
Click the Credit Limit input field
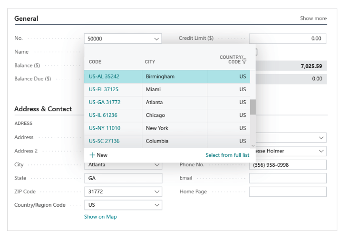coord(288,38)
